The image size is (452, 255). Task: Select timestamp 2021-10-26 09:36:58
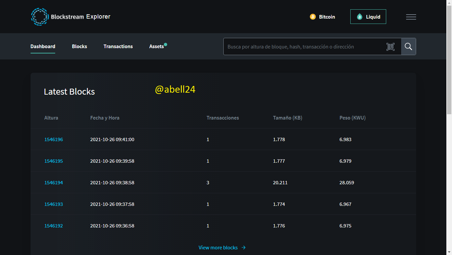point(112,226)
